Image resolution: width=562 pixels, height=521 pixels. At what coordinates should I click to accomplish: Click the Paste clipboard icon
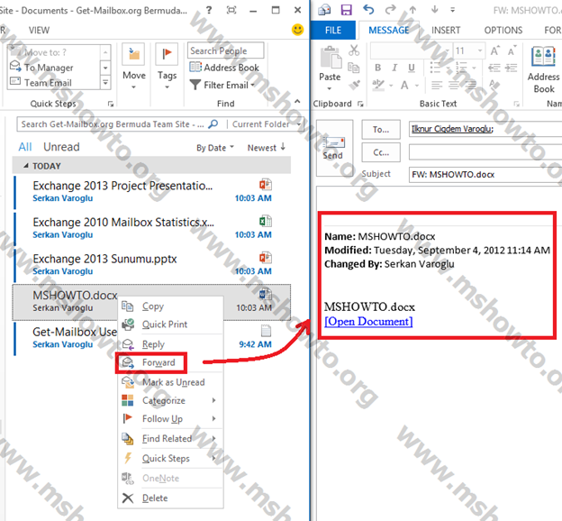click(331, 58)
